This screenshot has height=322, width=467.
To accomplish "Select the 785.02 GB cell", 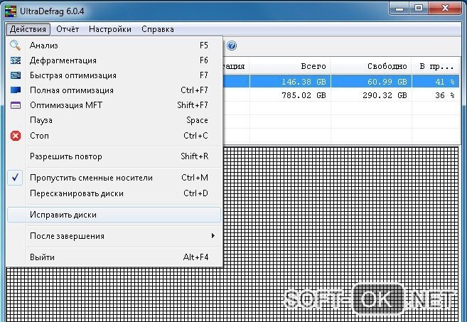I will [290, 95].
